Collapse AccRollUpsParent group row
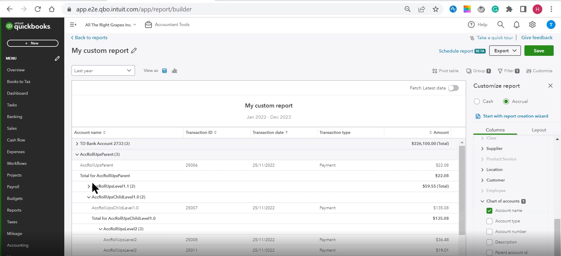Screen dimensions: 561x256 click(77, 154)
